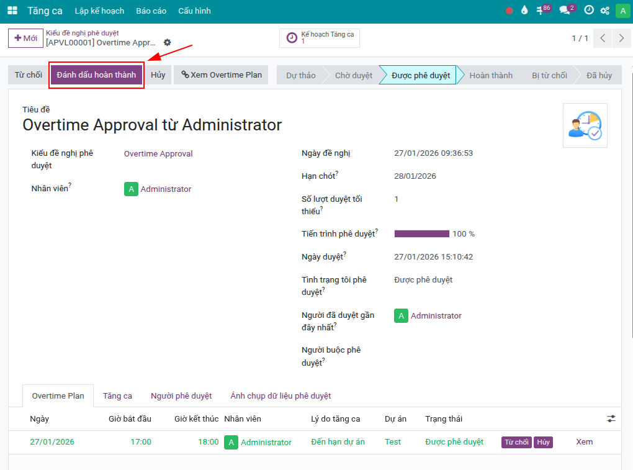Open the column options adjust icon

[x=611, y=419]
